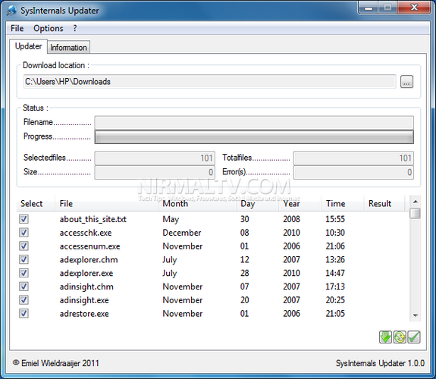Uncheck the adinsight.exe checkbox

pyautogui.click(x=24, y=300)
